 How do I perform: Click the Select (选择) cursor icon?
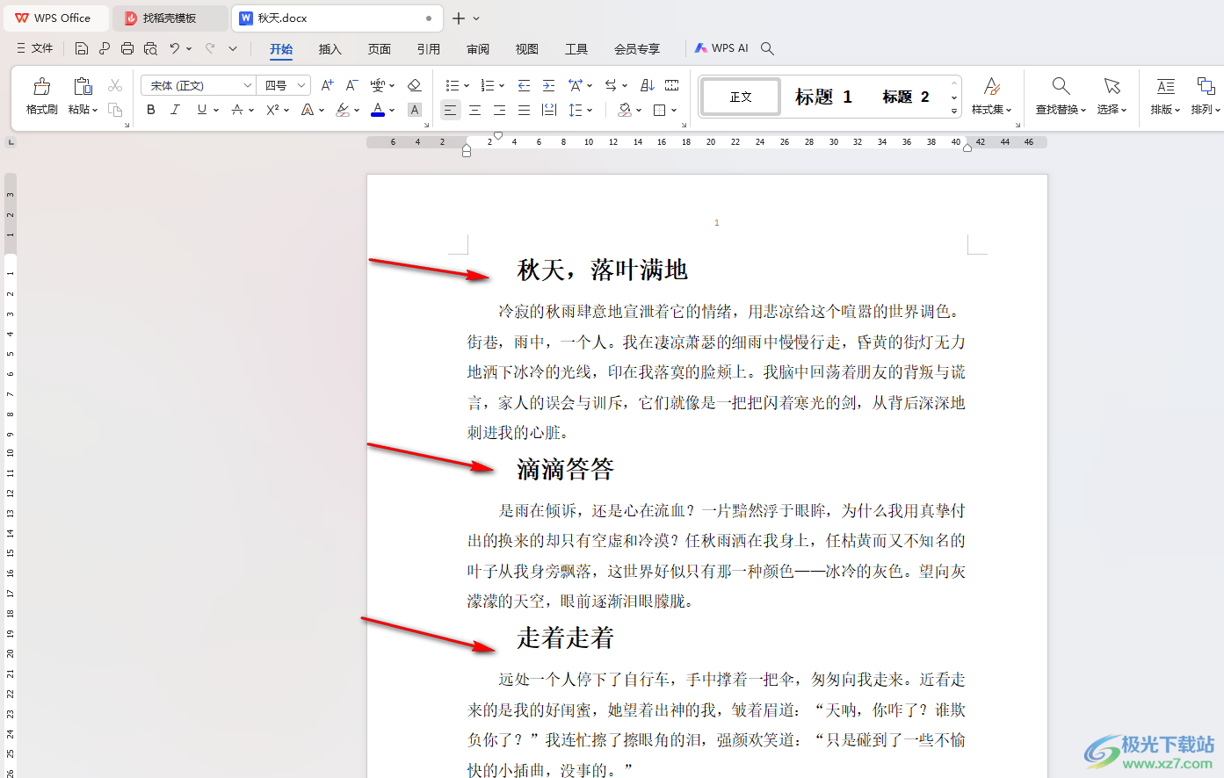1112,86
